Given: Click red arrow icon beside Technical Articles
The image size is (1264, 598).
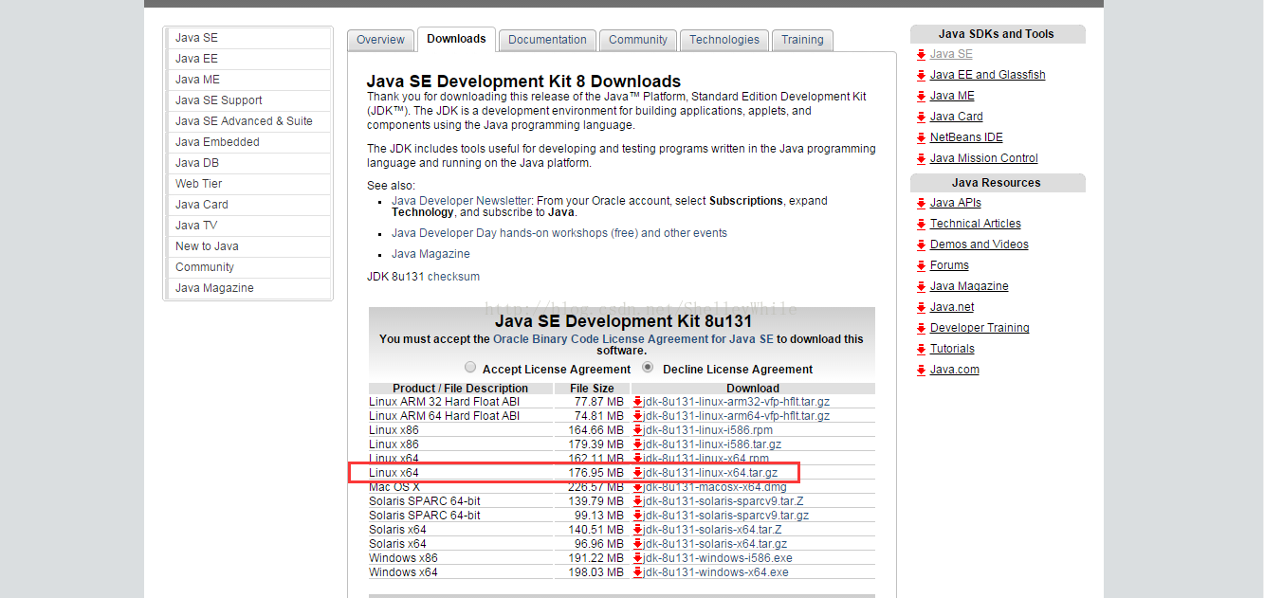Looking at the screenshot, I should click(x=921, y=224).
